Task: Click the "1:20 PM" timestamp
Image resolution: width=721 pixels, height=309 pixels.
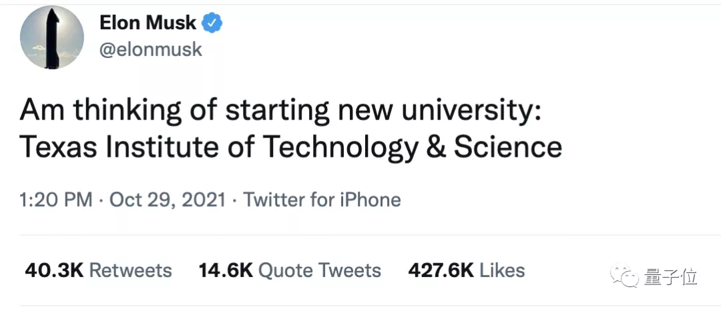Action: coord(56,200)
